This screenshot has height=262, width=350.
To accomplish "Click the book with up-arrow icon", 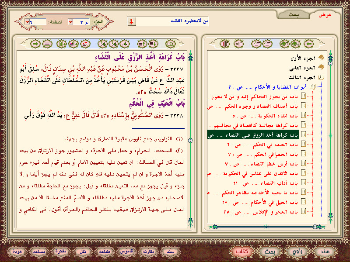I will 285,44.
